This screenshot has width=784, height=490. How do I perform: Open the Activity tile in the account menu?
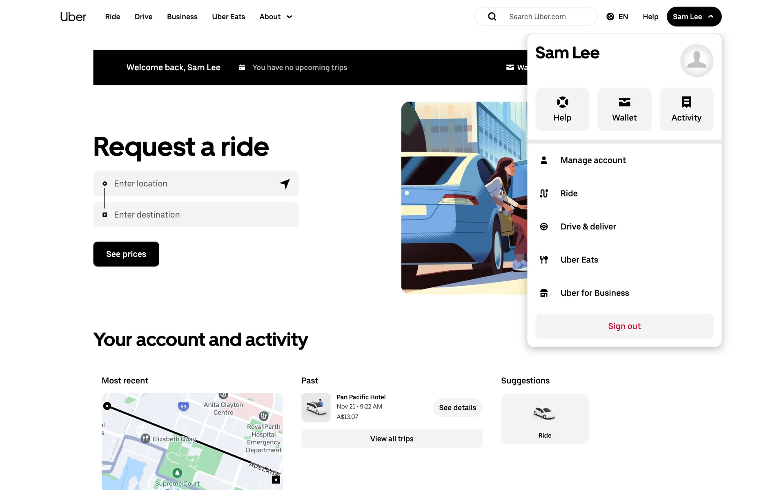coord(686,109)
